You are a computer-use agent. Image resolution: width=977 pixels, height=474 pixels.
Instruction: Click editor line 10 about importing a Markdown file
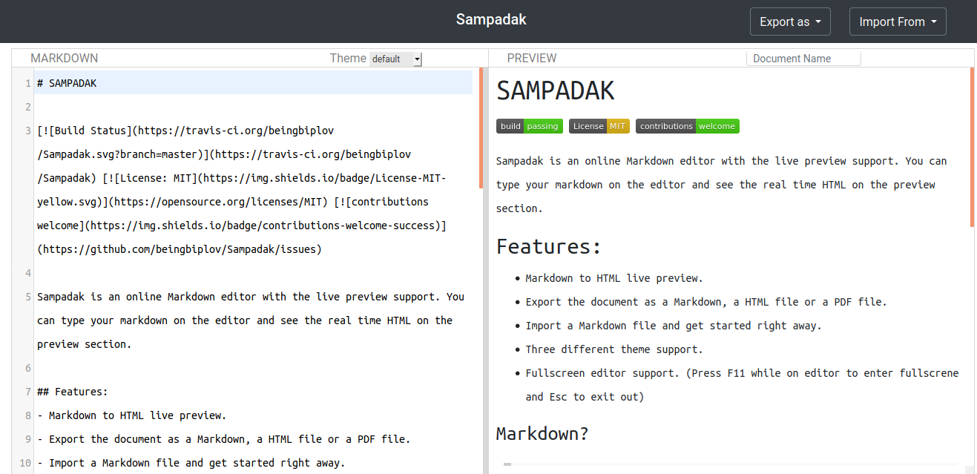[x=191, y=463]
